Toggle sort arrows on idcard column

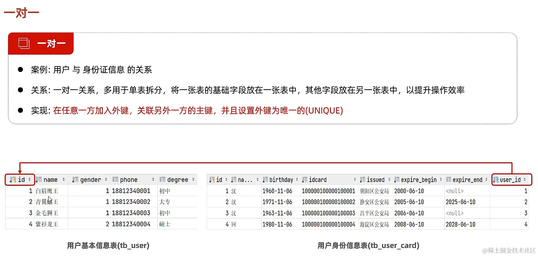355,180
